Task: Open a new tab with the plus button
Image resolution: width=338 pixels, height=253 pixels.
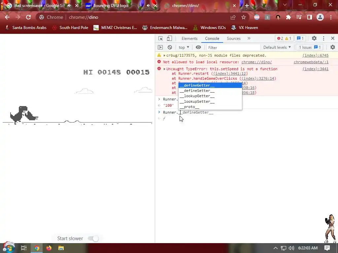Action: (247, 6)
